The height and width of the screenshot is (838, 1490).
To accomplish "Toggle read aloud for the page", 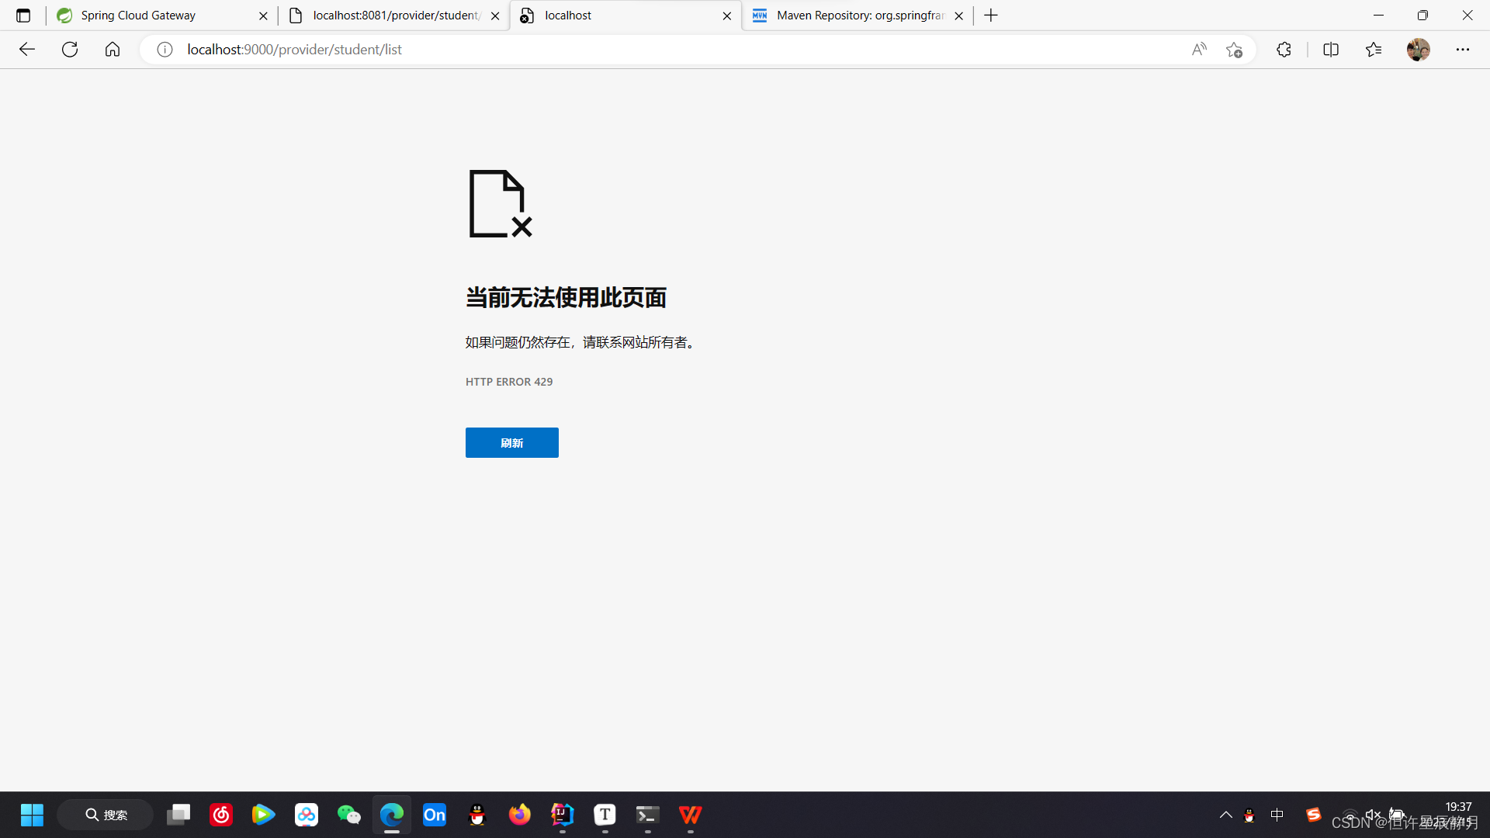I will [x=1198, y=49].
